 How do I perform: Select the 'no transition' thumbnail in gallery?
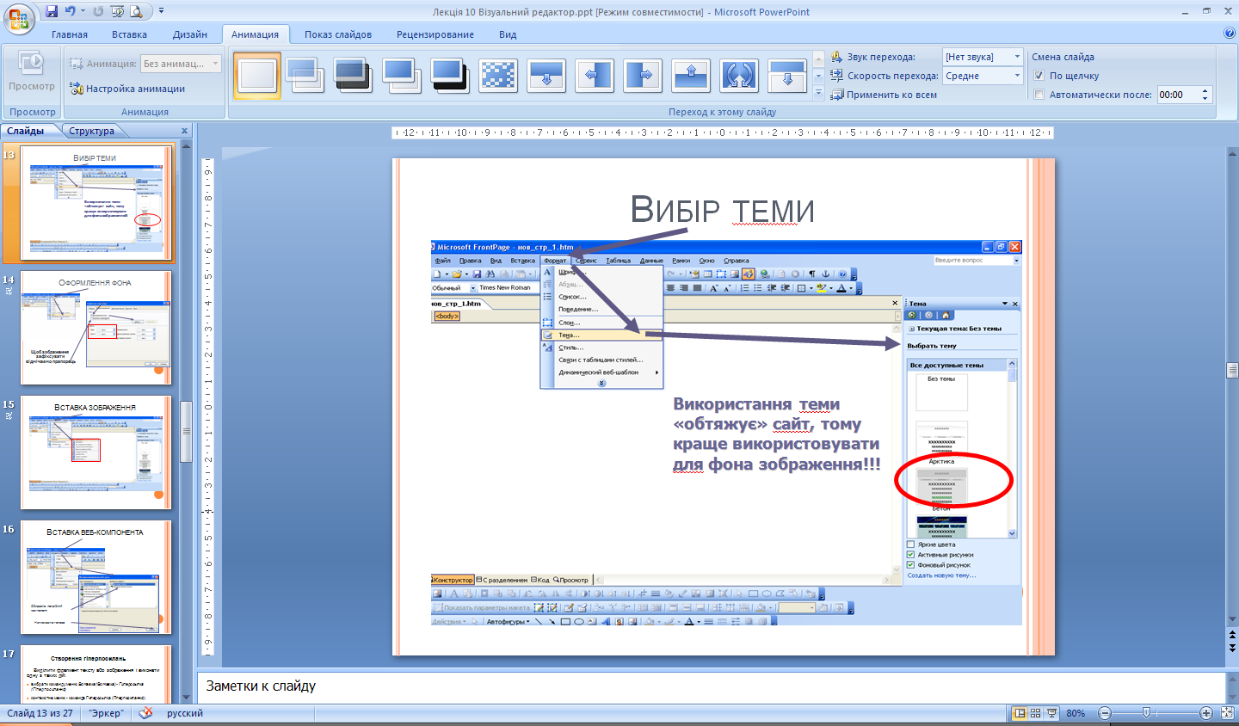point(257,76)
